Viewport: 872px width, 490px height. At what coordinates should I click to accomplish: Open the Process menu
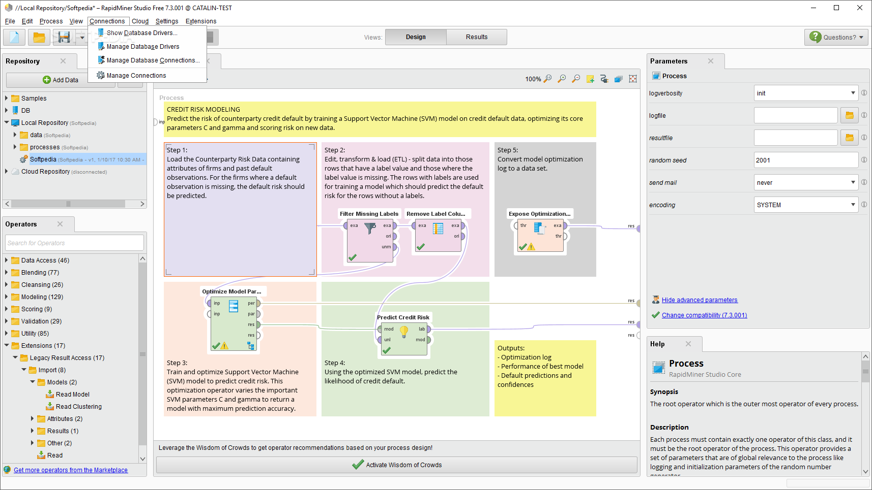[51, 21]
